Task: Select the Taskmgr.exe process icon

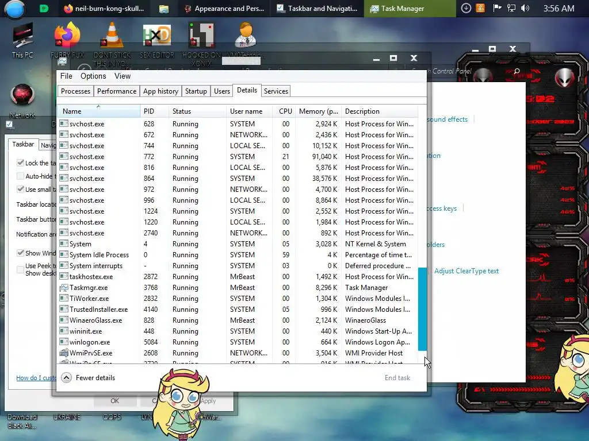Action: coord(63,288)
